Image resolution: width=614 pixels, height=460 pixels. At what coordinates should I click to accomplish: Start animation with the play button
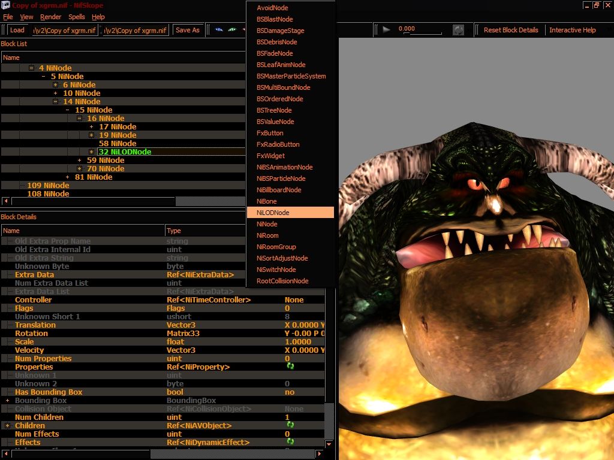pyautogui.click(x=387, y=29)
